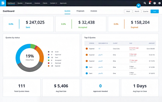Image resolution: width=162 pixels, height=102 pixels.
Task: Click the Expired legend orange dot
Action: pyautogui.click(x=49, y=66)
